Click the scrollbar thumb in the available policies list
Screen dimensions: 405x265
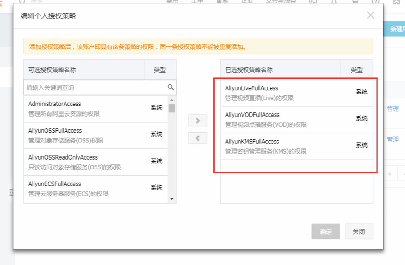pos(172,108)
